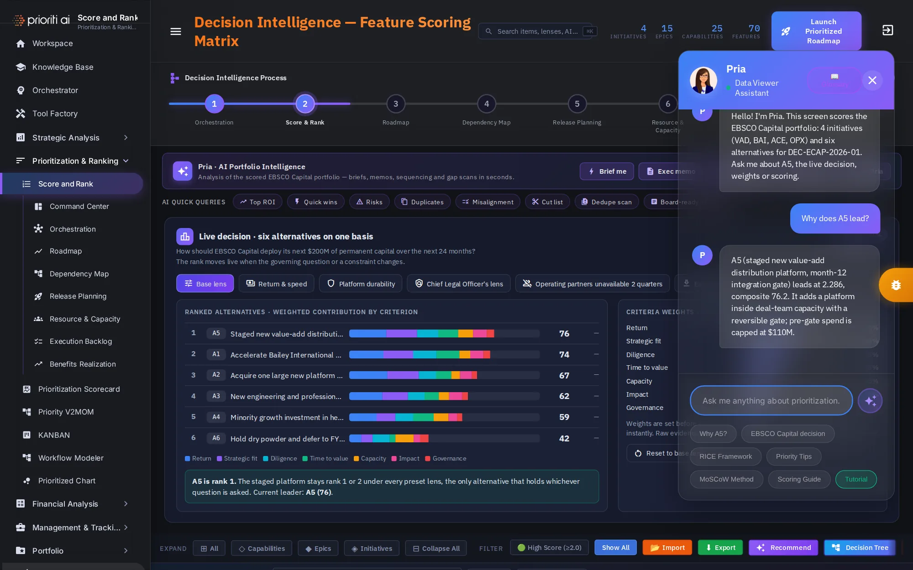913x570 pixels.
Task: Click the Recommend button
Action: 783,548
